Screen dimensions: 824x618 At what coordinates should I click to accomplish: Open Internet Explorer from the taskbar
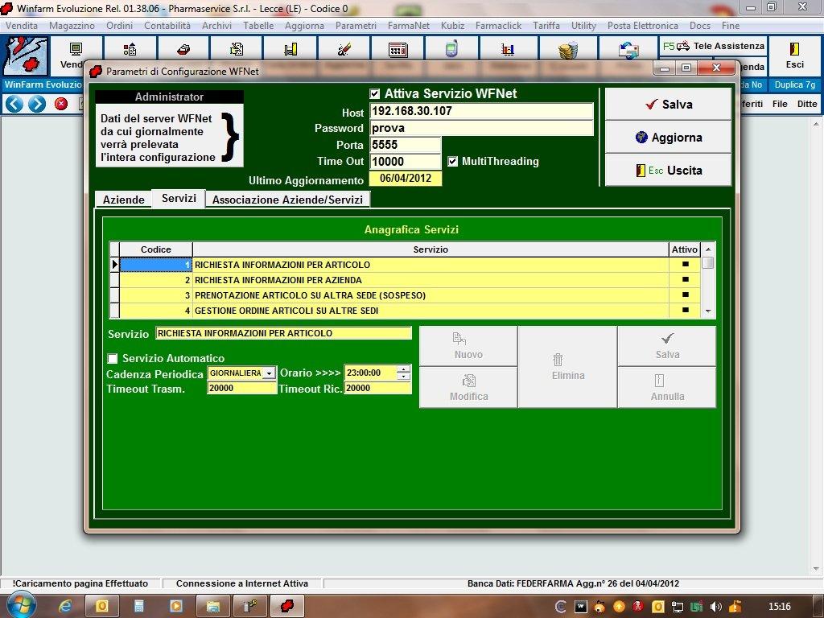point(65,606)
